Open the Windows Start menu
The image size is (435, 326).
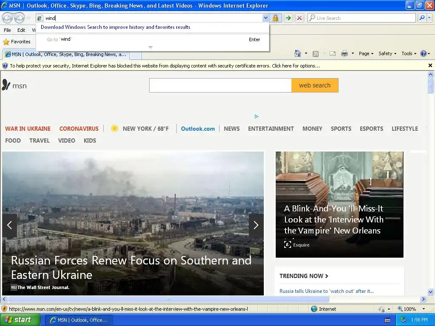point(20,320)
